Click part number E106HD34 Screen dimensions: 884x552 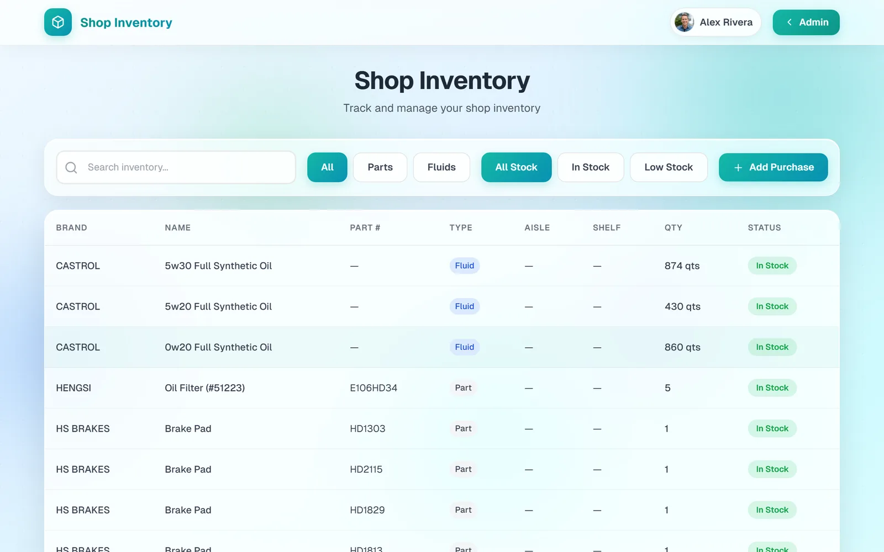[373, 388]
